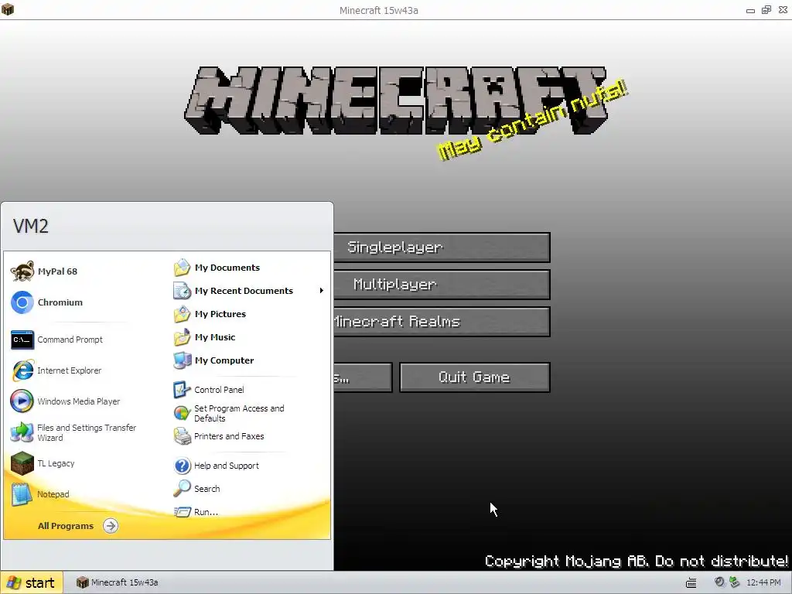Click the Search text label

(x=207, y=489)
